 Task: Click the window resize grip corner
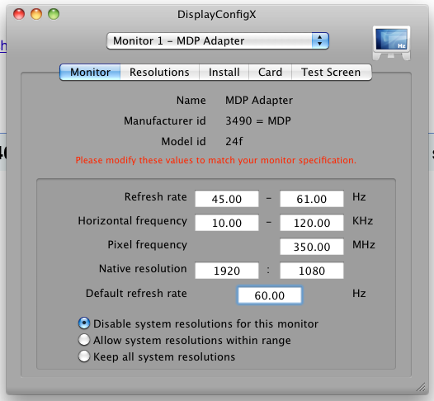(421, 387)
